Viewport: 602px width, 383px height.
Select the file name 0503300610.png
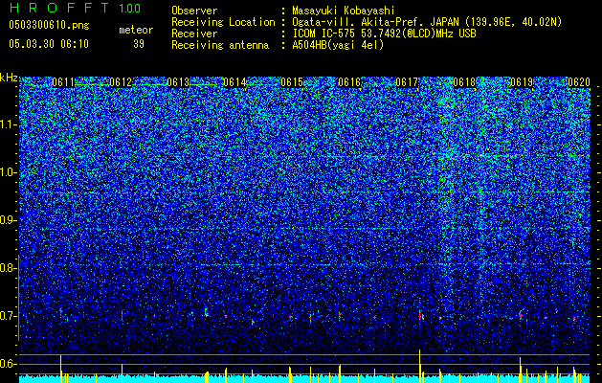(x=49, y=25)
